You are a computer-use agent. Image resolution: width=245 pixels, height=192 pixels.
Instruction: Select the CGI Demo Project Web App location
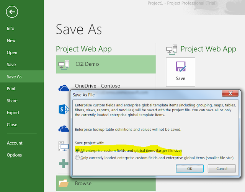pyautogui.click(x=106, y=64)
